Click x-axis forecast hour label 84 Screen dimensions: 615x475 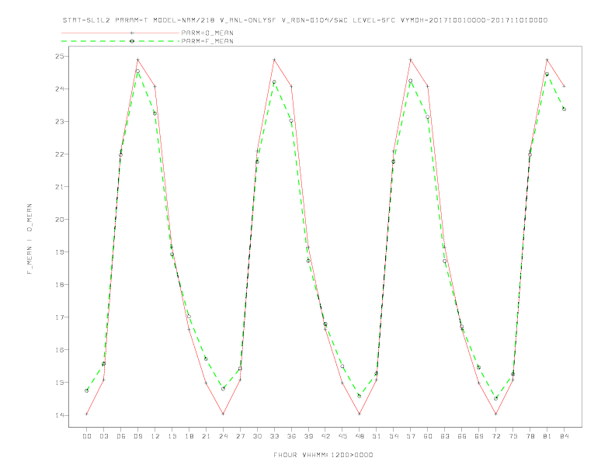[x=564, y=436]
